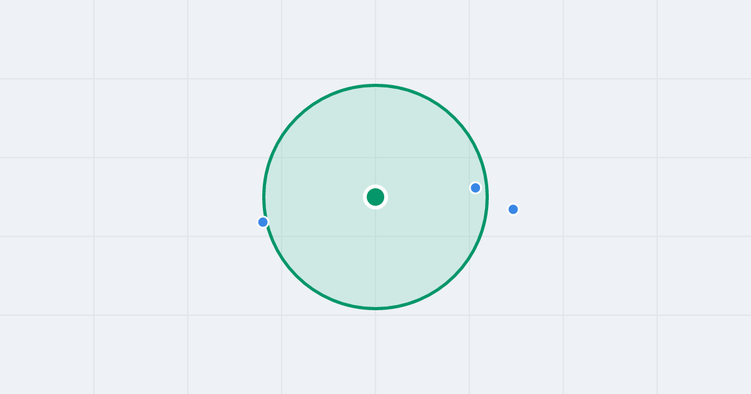Click the grid intersection inside the circle directly above the center marker
751x394 pixels.
pos(375,158)
